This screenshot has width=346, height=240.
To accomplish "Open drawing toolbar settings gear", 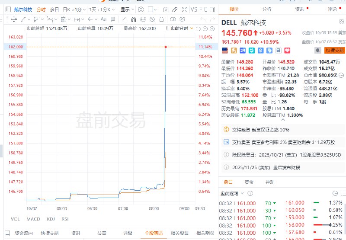I will [182, 19].
